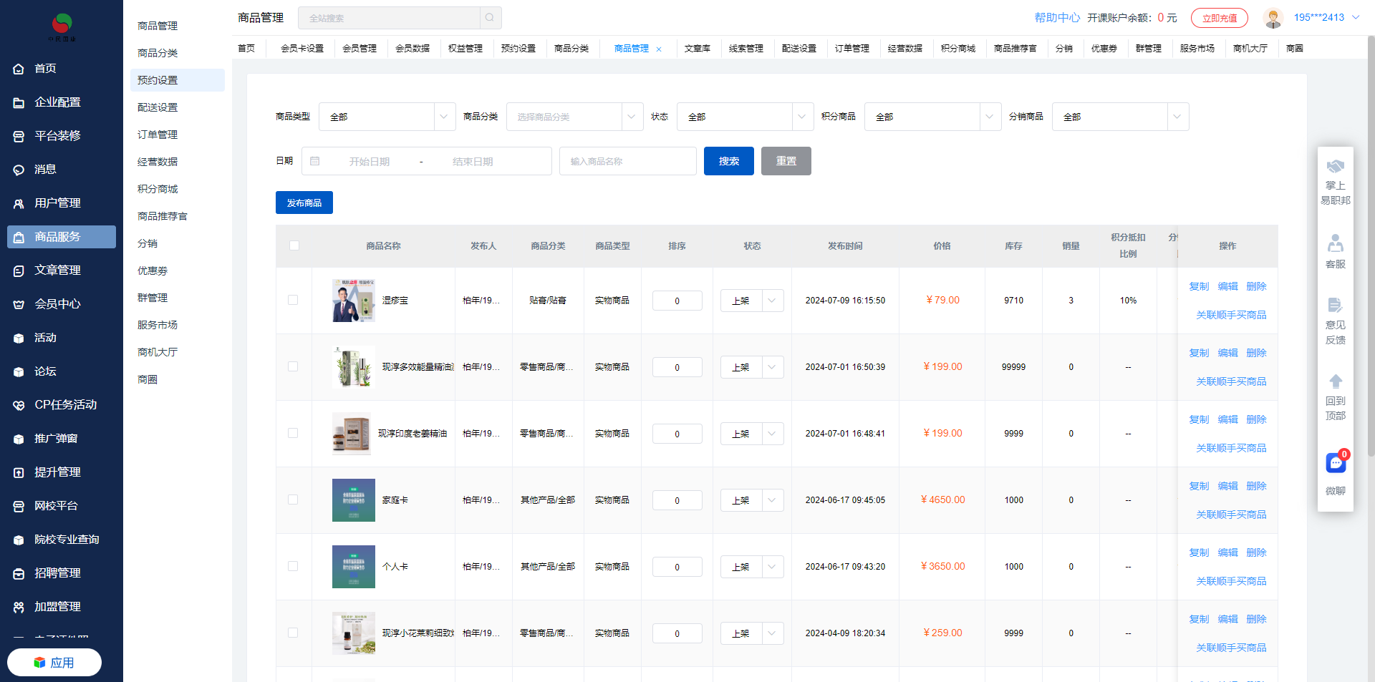Close the 商品管理 tab
Screen dimensions: 1375x682
coord(659,49)
